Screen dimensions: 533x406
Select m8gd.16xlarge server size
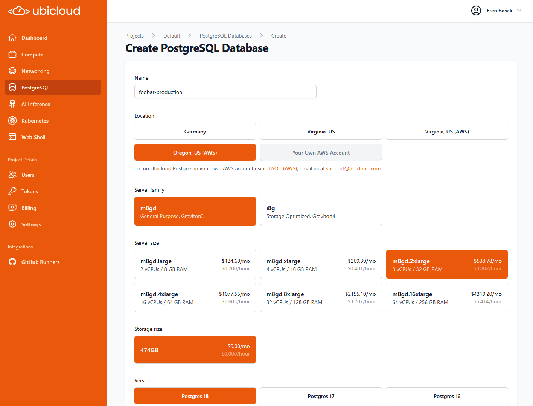tap(447, 297)
